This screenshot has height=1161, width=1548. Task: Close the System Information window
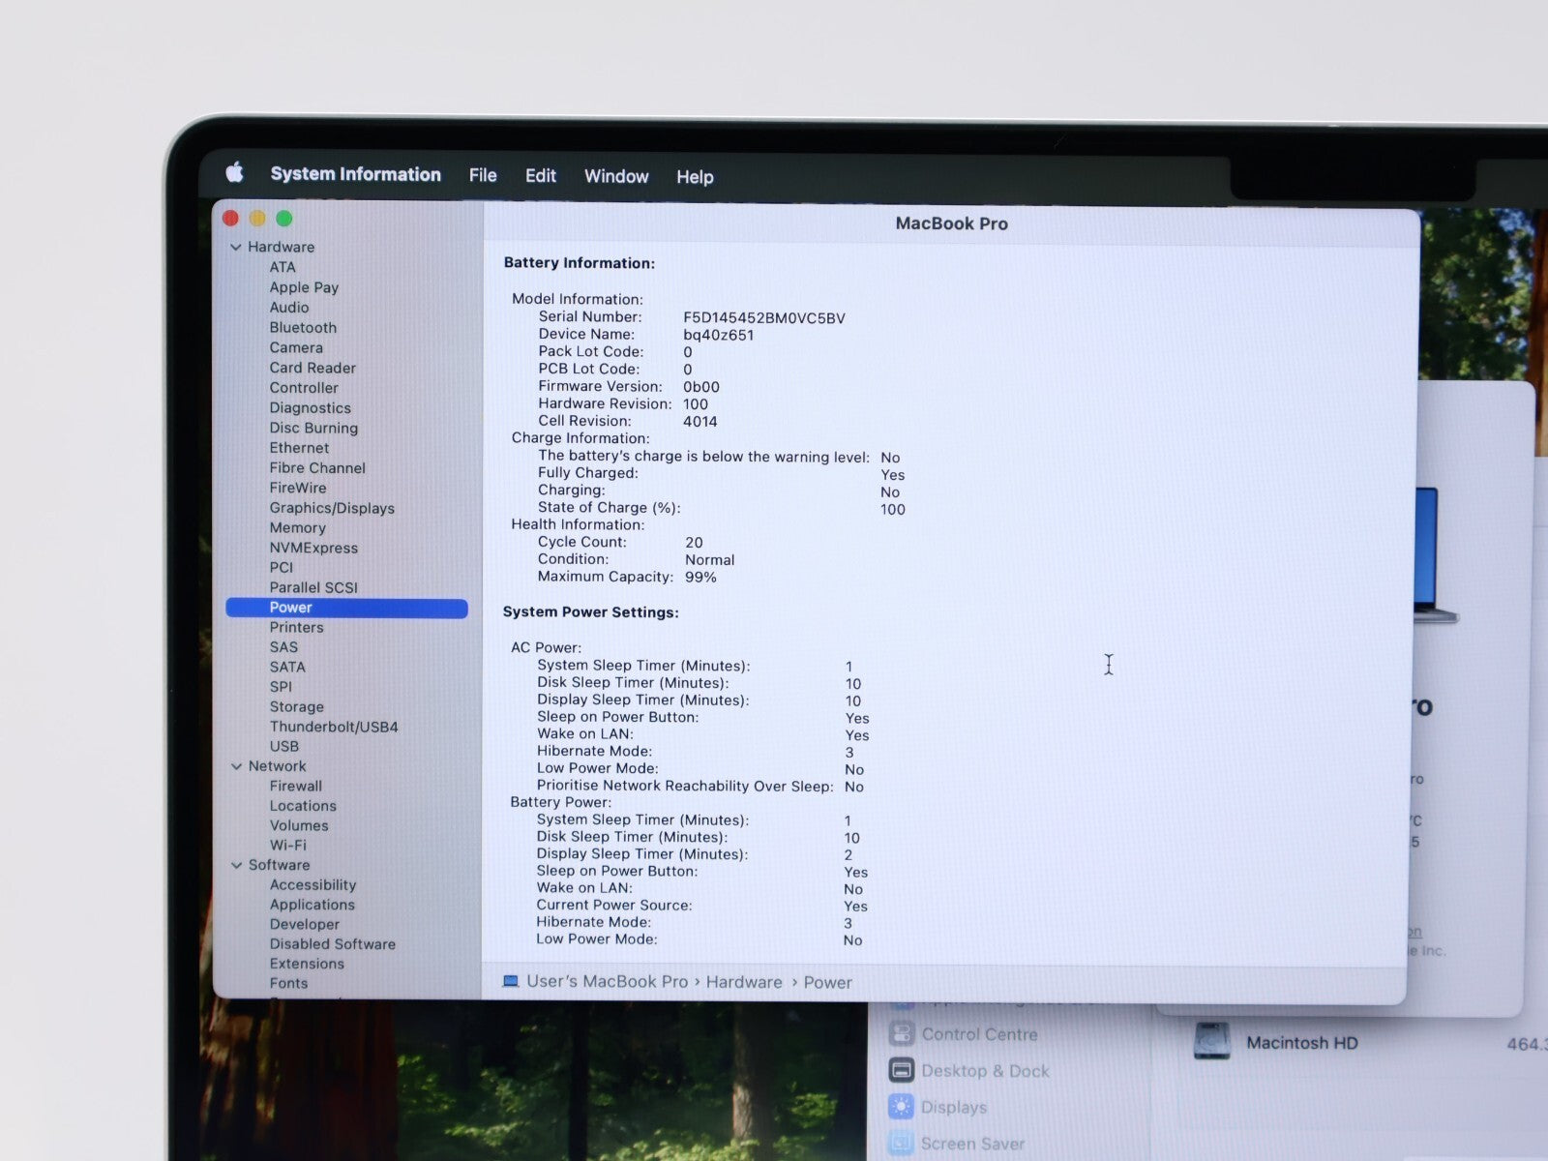coord(230,219)
